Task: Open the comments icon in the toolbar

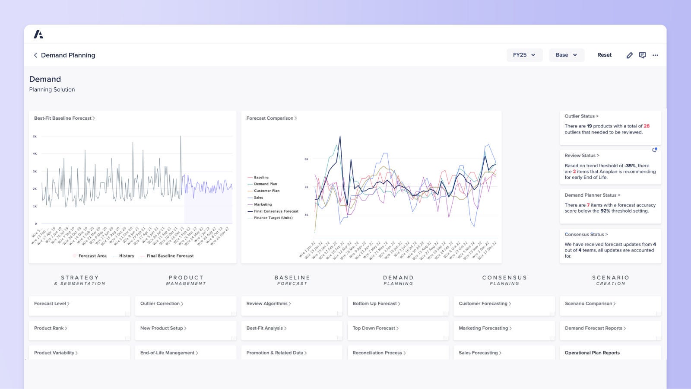Action: click(642, 55)
